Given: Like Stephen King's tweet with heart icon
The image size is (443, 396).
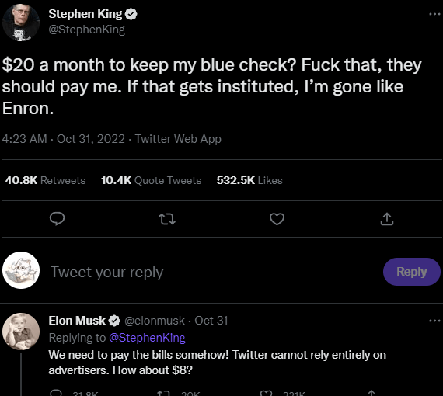Looking at the screenshot, I should 277,219.
